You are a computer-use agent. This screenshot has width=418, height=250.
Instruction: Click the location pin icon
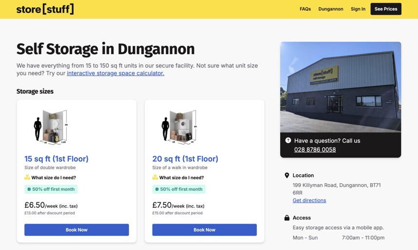[x=286, y=176]
